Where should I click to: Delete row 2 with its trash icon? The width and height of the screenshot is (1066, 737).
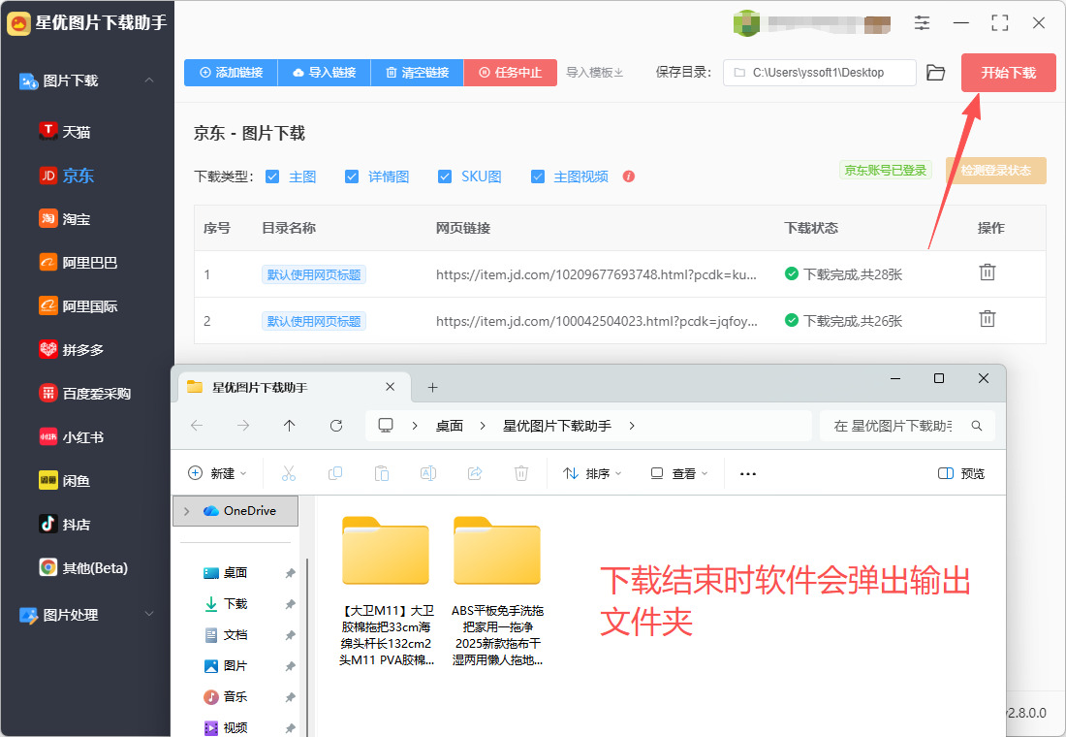pos(988,319)
